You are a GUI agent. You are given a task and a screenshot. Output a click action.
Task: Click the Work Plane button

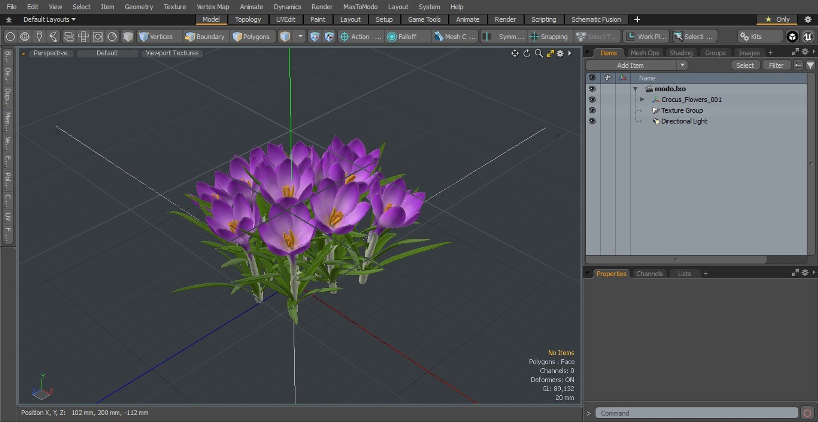647,37
